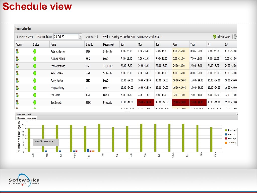This screenshot has height=193, width=257.
Task: Click Penny Austen's status light
Action: coord(35,80)
